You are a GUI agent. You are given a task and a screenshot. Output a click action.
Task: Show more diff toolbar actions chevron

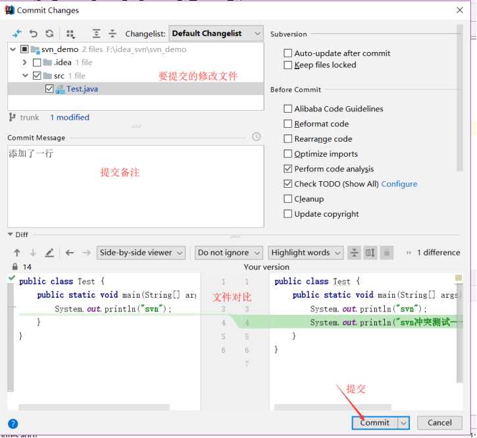click(409, 253)
